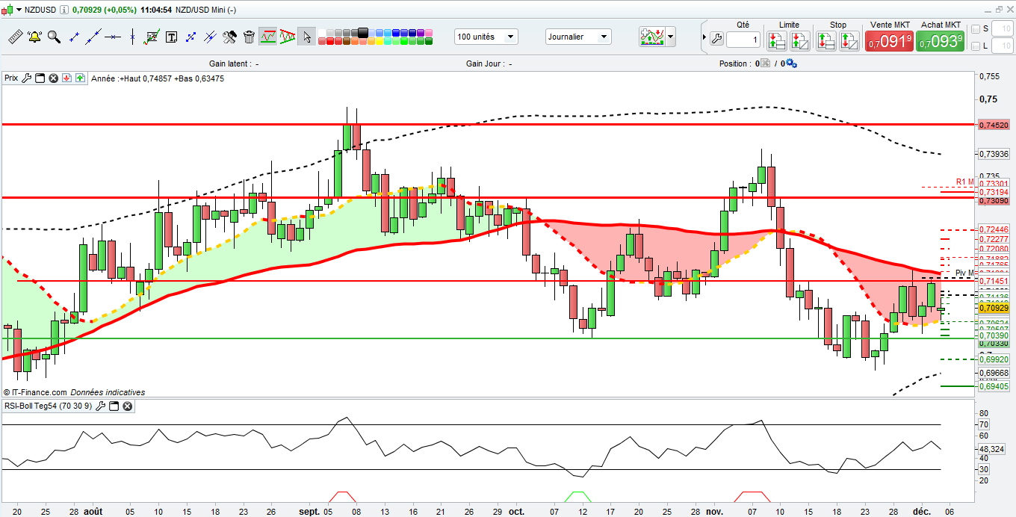The height and width of the screenshot is (517, 1016).
Task: Click the first Stop order button
Action: 826,40
